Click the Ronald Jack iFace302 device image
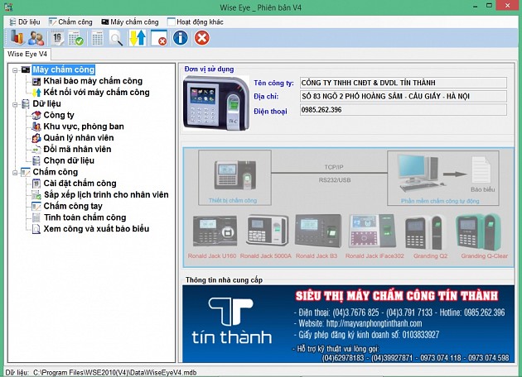 coord(373,231)
